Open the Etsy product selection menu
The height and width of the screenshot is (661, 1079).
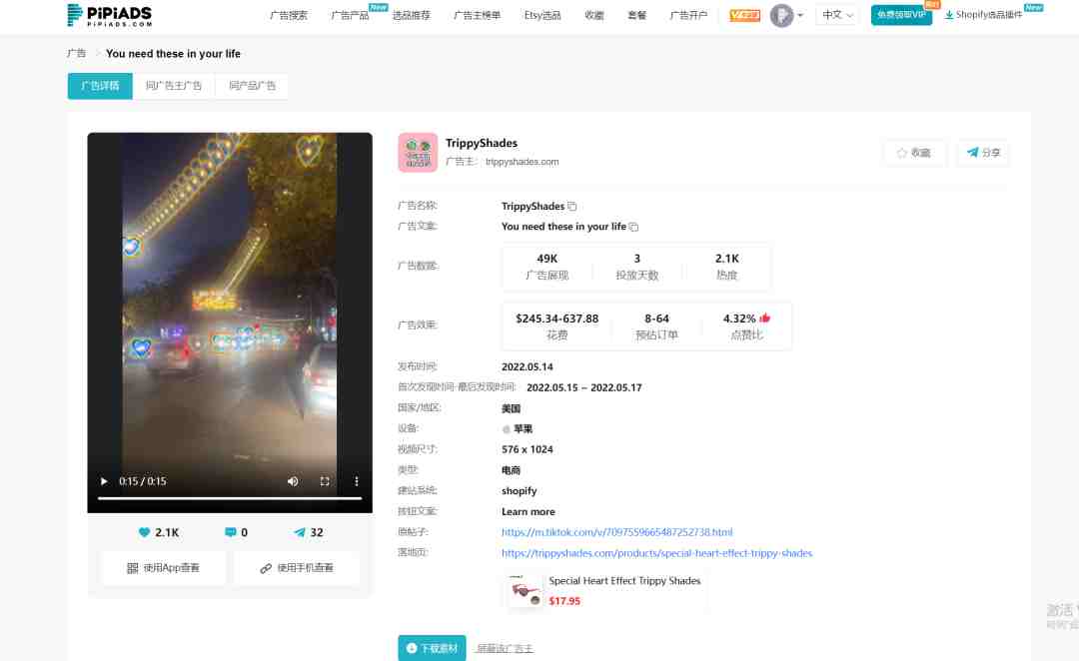point(542,15)
